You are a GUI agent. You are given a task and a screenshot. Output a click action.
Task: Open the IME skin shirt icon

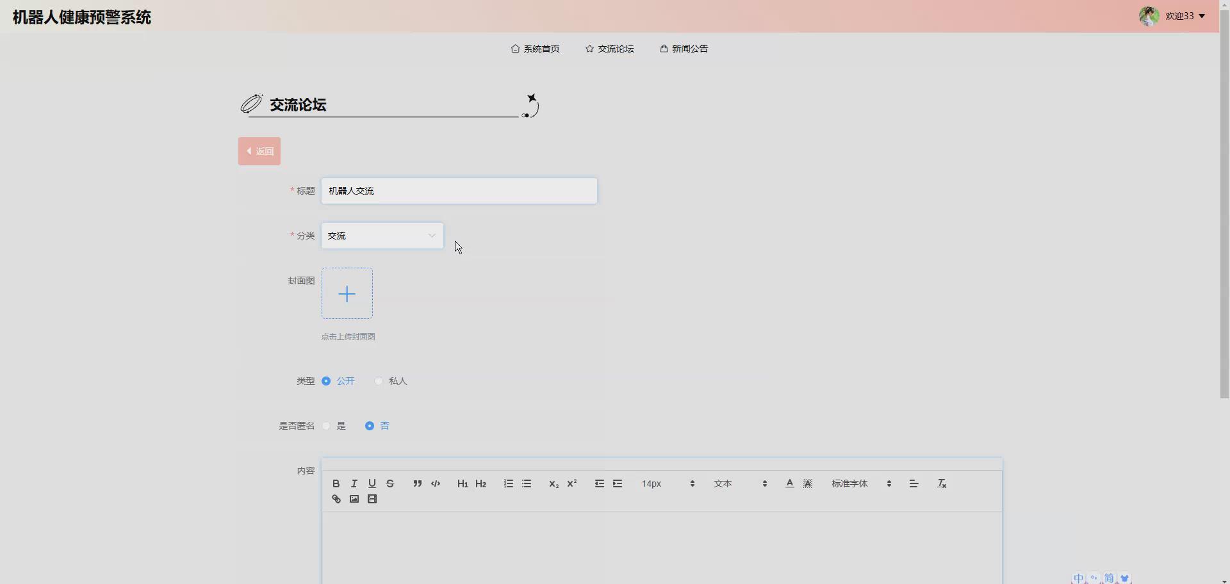tap(1124, 578)
